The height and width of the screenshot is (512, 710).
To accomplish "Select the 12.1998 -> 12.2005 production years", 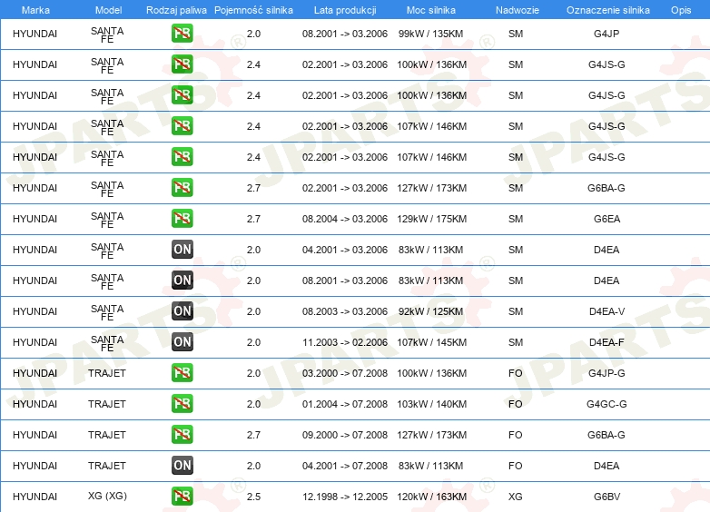I will coord(345,497).
